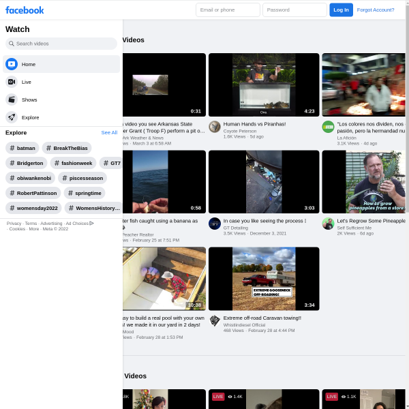Click the Email or phone field

click(x=228, y=10)
